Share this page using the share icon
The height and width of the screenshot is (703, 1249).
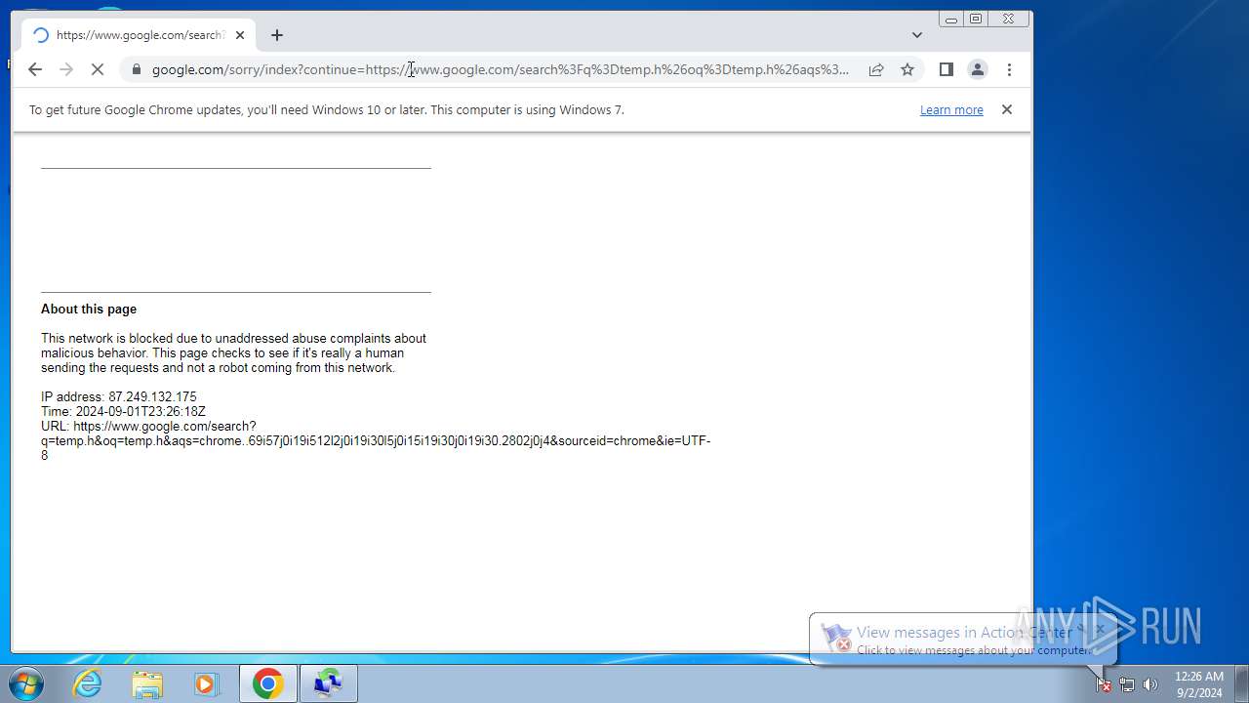pos(876,69)
